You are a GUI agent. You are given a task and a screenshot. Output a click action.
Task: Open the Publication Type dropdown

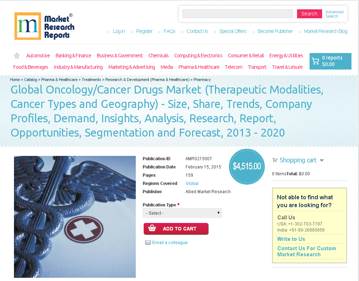pos(182,213)
